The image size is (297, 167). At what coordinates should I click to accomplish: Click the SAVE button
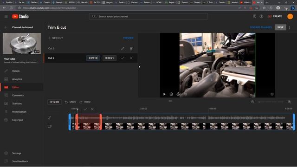click(280, 27)
